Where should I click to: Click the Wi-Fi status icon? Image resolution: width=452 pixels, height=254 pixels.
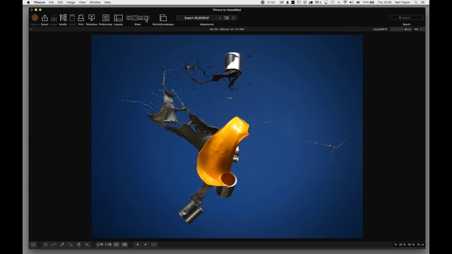point(345,2)
